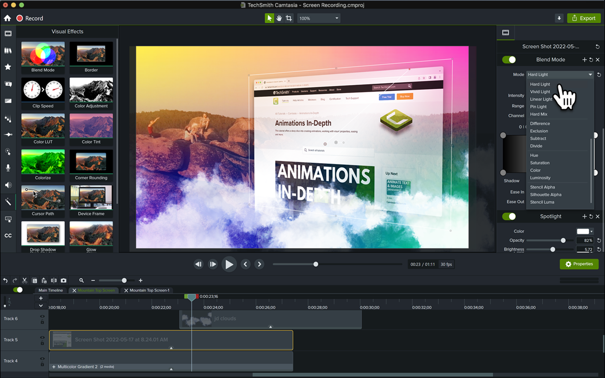The width and height of the screenshot is (605, 378).
Task: Play the video preview
Action: tap(229, 264)
